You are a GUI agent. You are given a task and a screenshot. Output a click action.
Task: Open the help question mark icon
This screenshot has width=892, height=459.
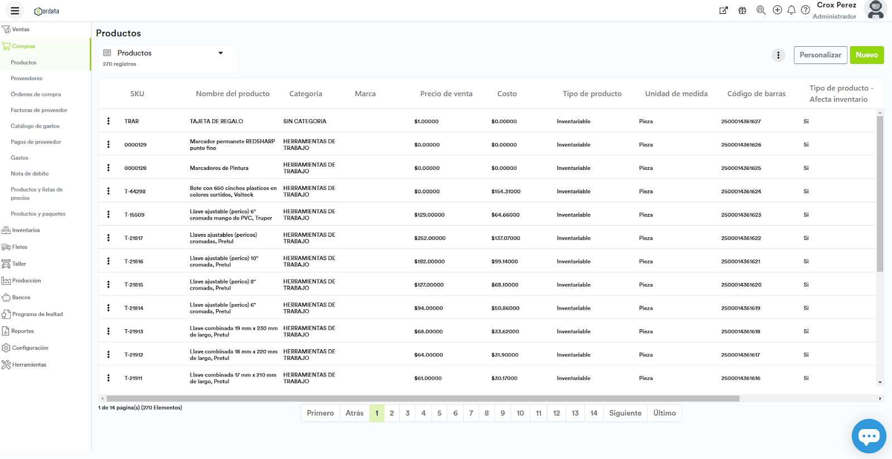coord(805,10)
